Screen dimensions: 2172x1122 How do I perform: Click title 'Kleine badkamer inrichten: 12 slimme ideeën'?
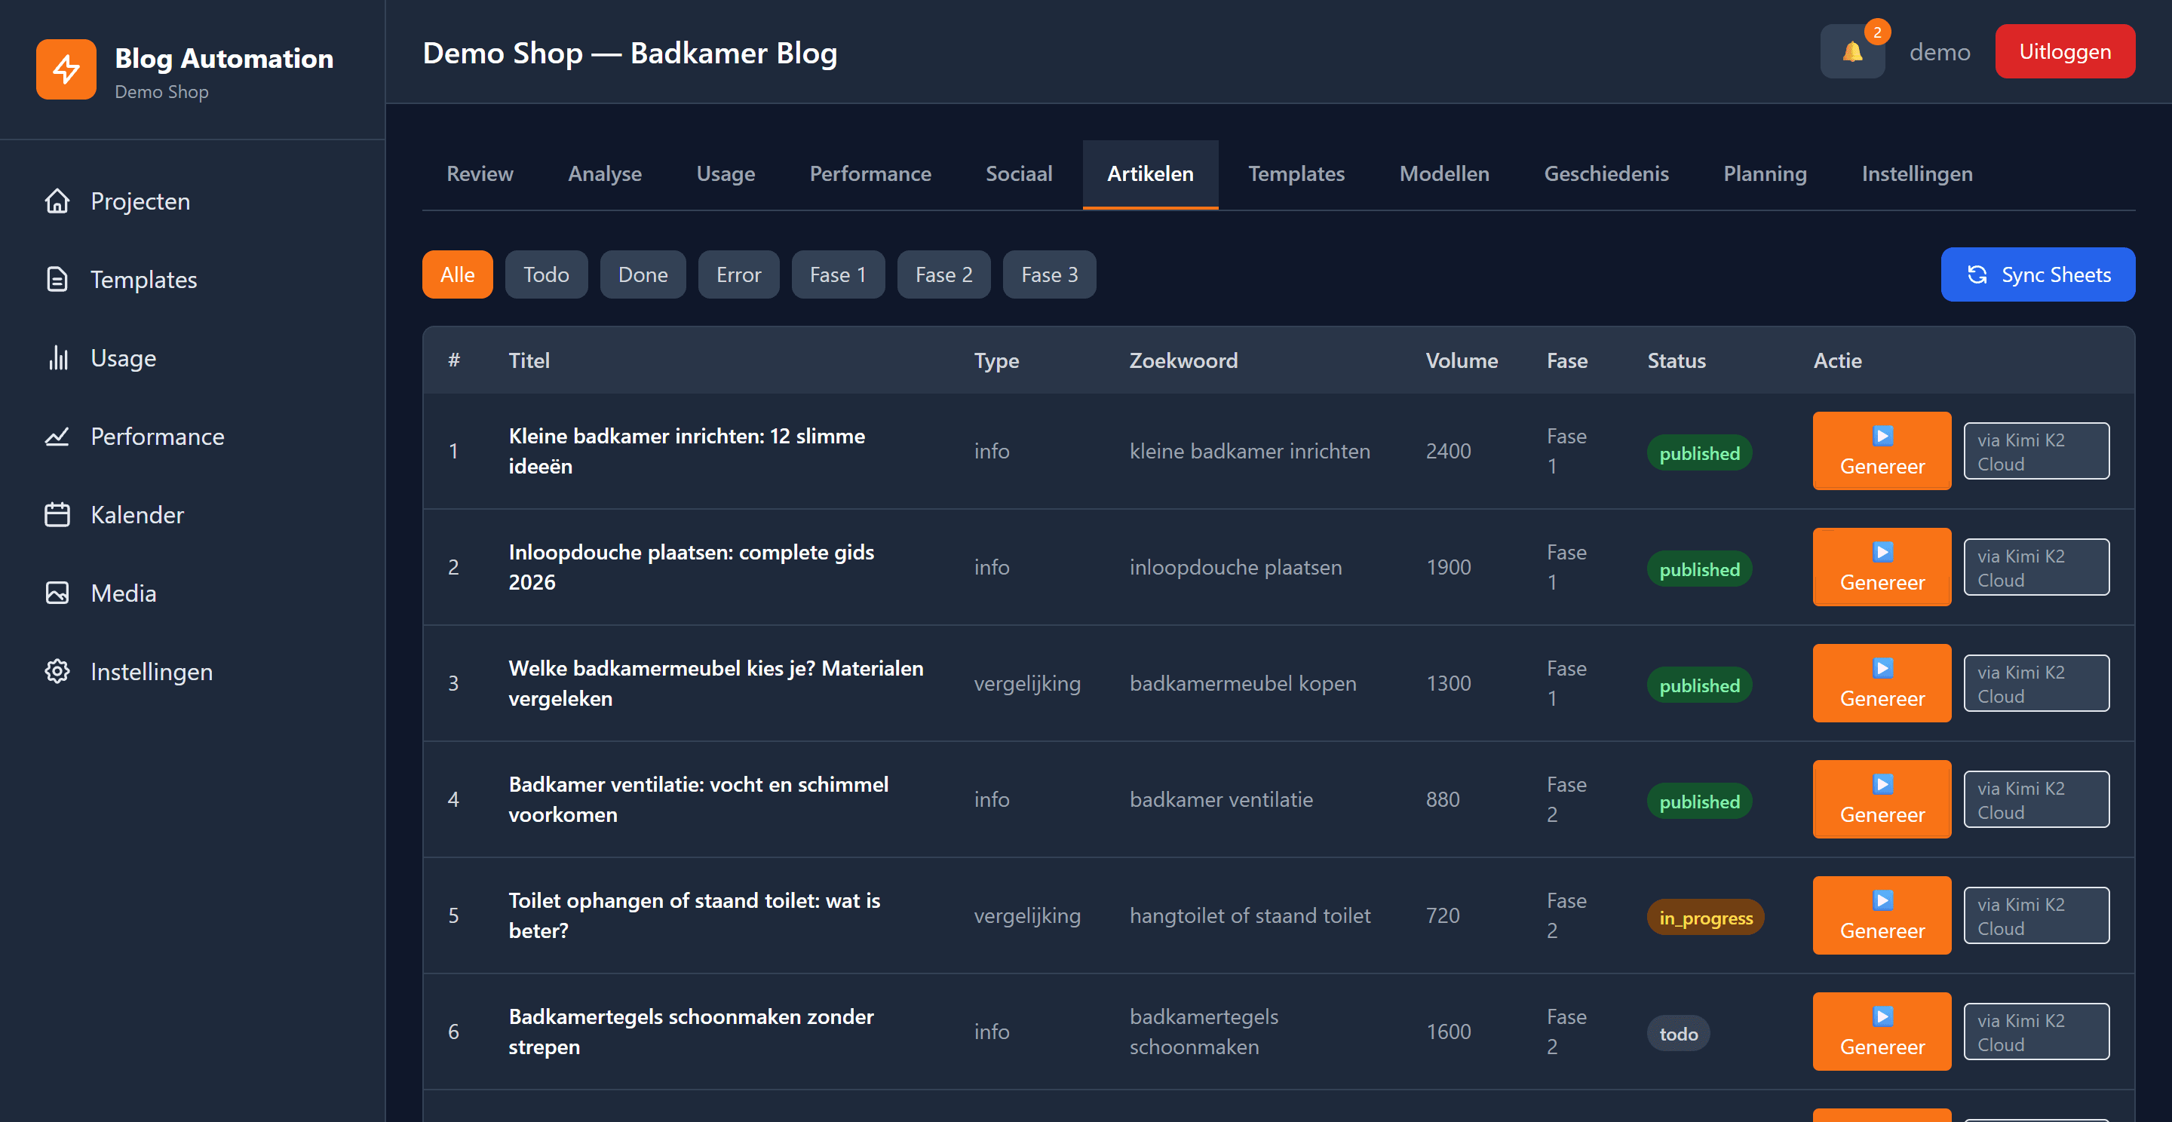coord(686,451)
